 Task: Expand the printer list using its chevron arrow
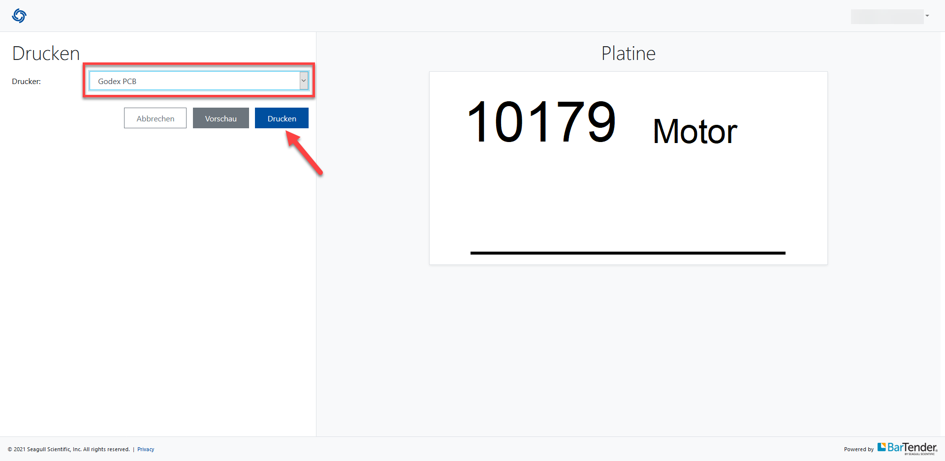click(x=304, y=81)
